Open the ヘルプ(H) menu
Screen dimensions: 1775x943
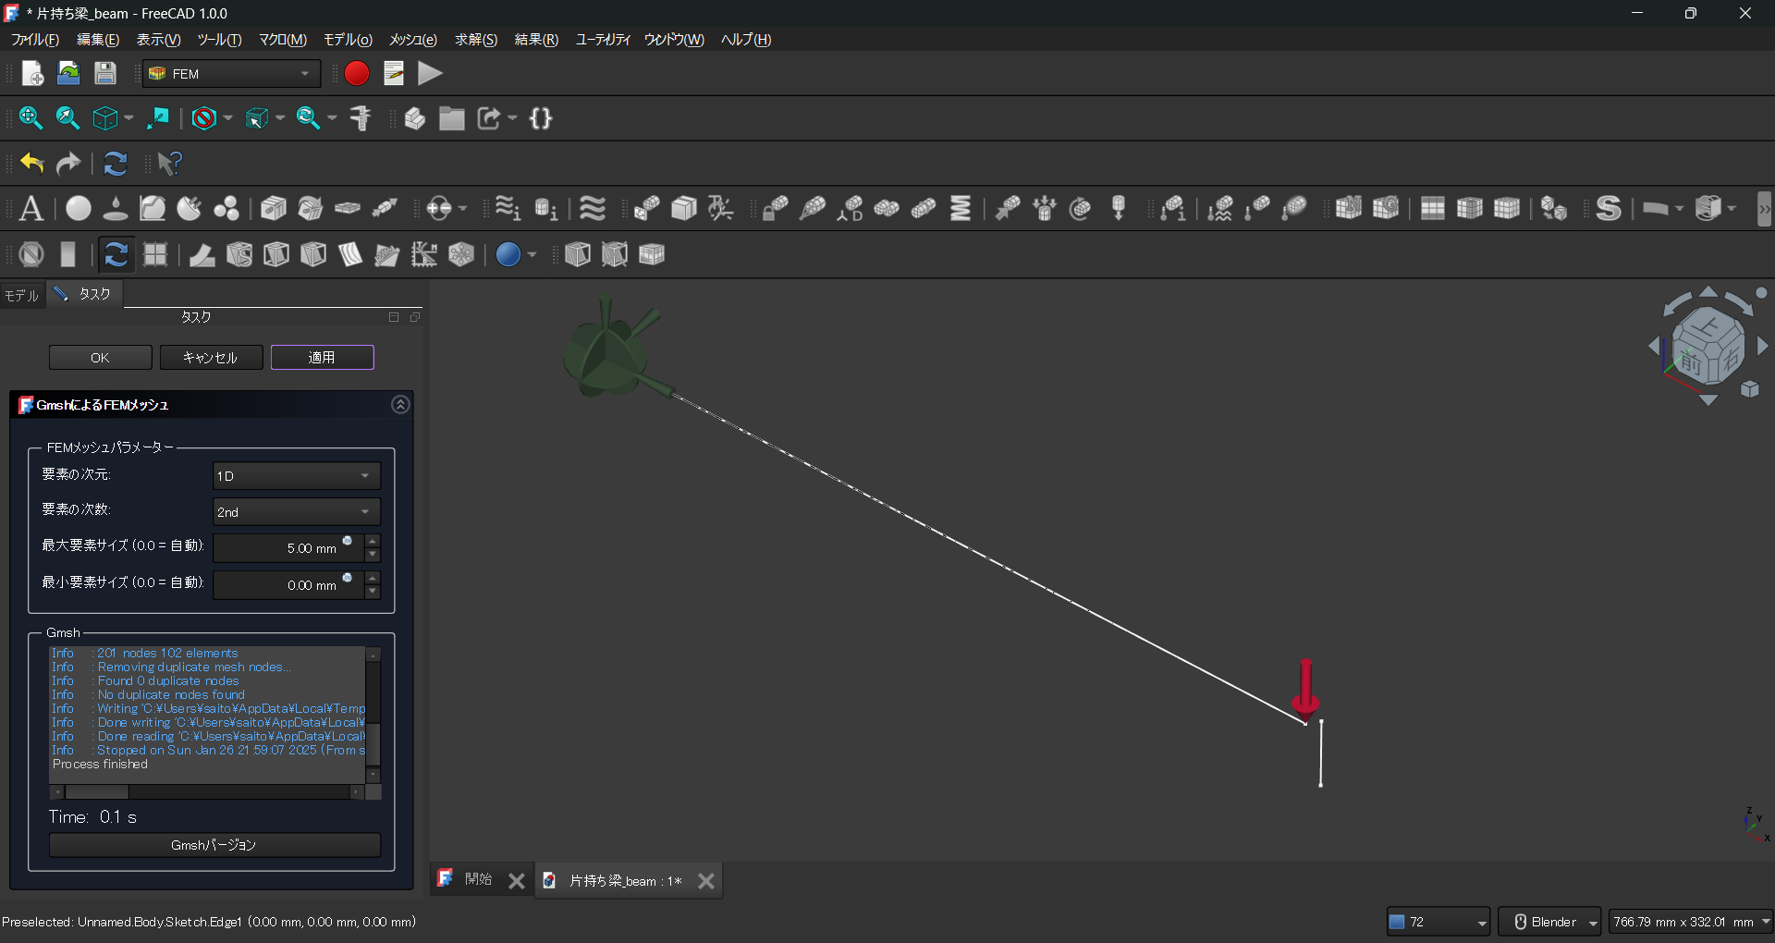point(746,40)
